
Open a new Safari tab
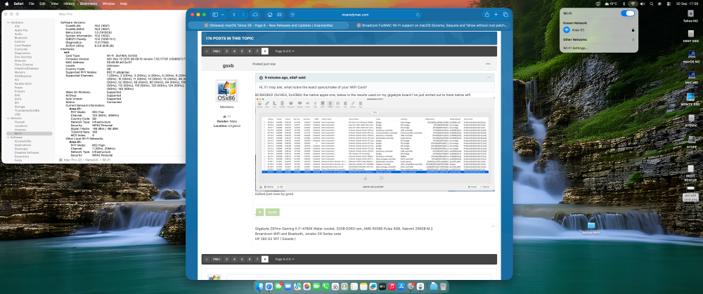[x=496, y=14]
